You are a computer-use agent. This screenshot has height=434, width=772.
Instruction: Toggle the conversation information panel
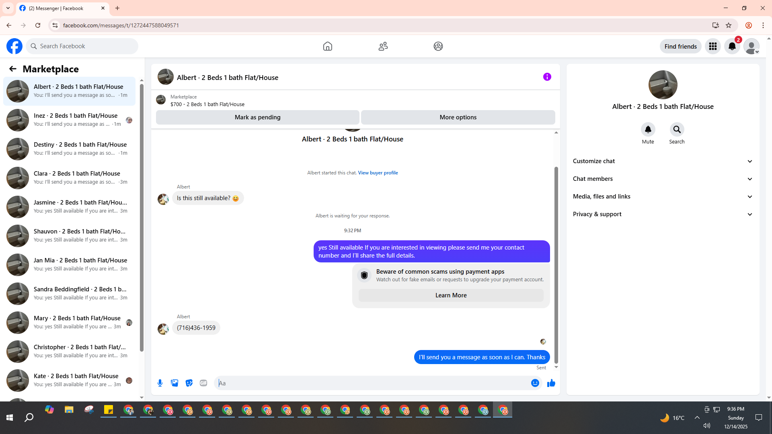[x=547, y=77]
